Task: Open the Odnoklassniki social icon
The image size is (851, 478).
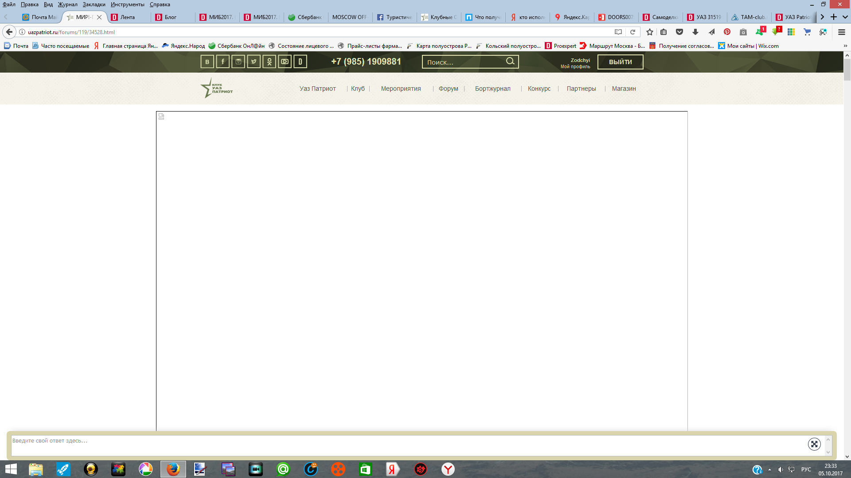Action: [269, 62]
